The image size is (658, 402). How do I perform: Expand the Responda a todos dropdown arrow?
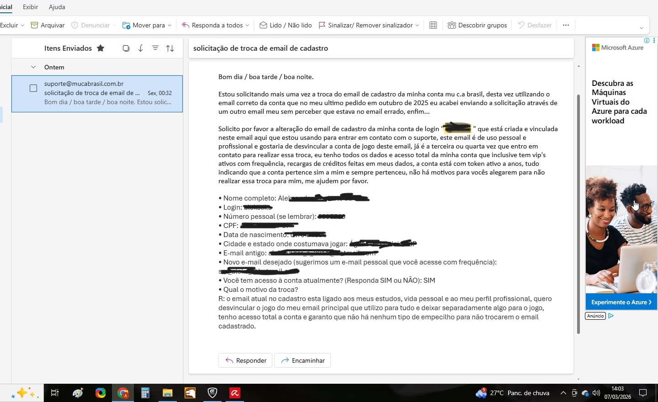pos(248,25)
